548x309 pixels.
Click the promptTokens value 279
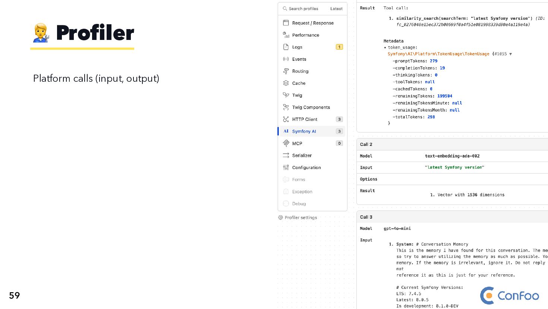[x=434, y=61]
